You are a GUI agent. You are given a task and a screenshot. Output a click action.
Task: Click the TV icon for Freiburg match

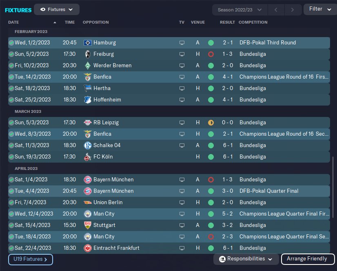tap(182, 54)
